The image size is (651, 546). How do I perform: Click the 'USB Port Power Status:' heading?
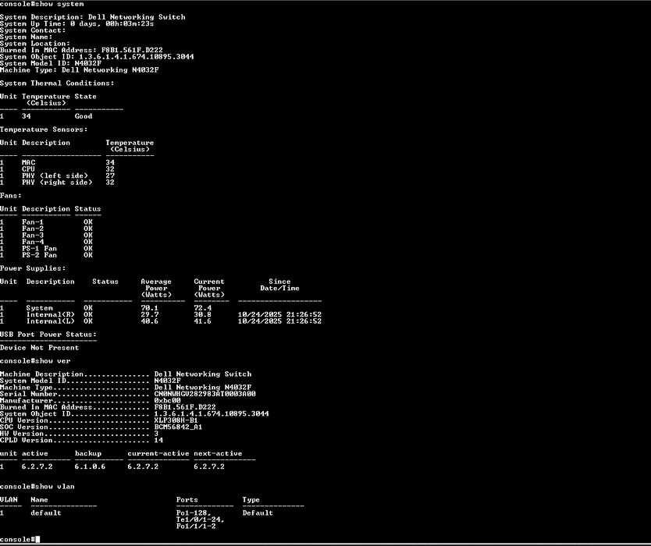pos(48,335)
